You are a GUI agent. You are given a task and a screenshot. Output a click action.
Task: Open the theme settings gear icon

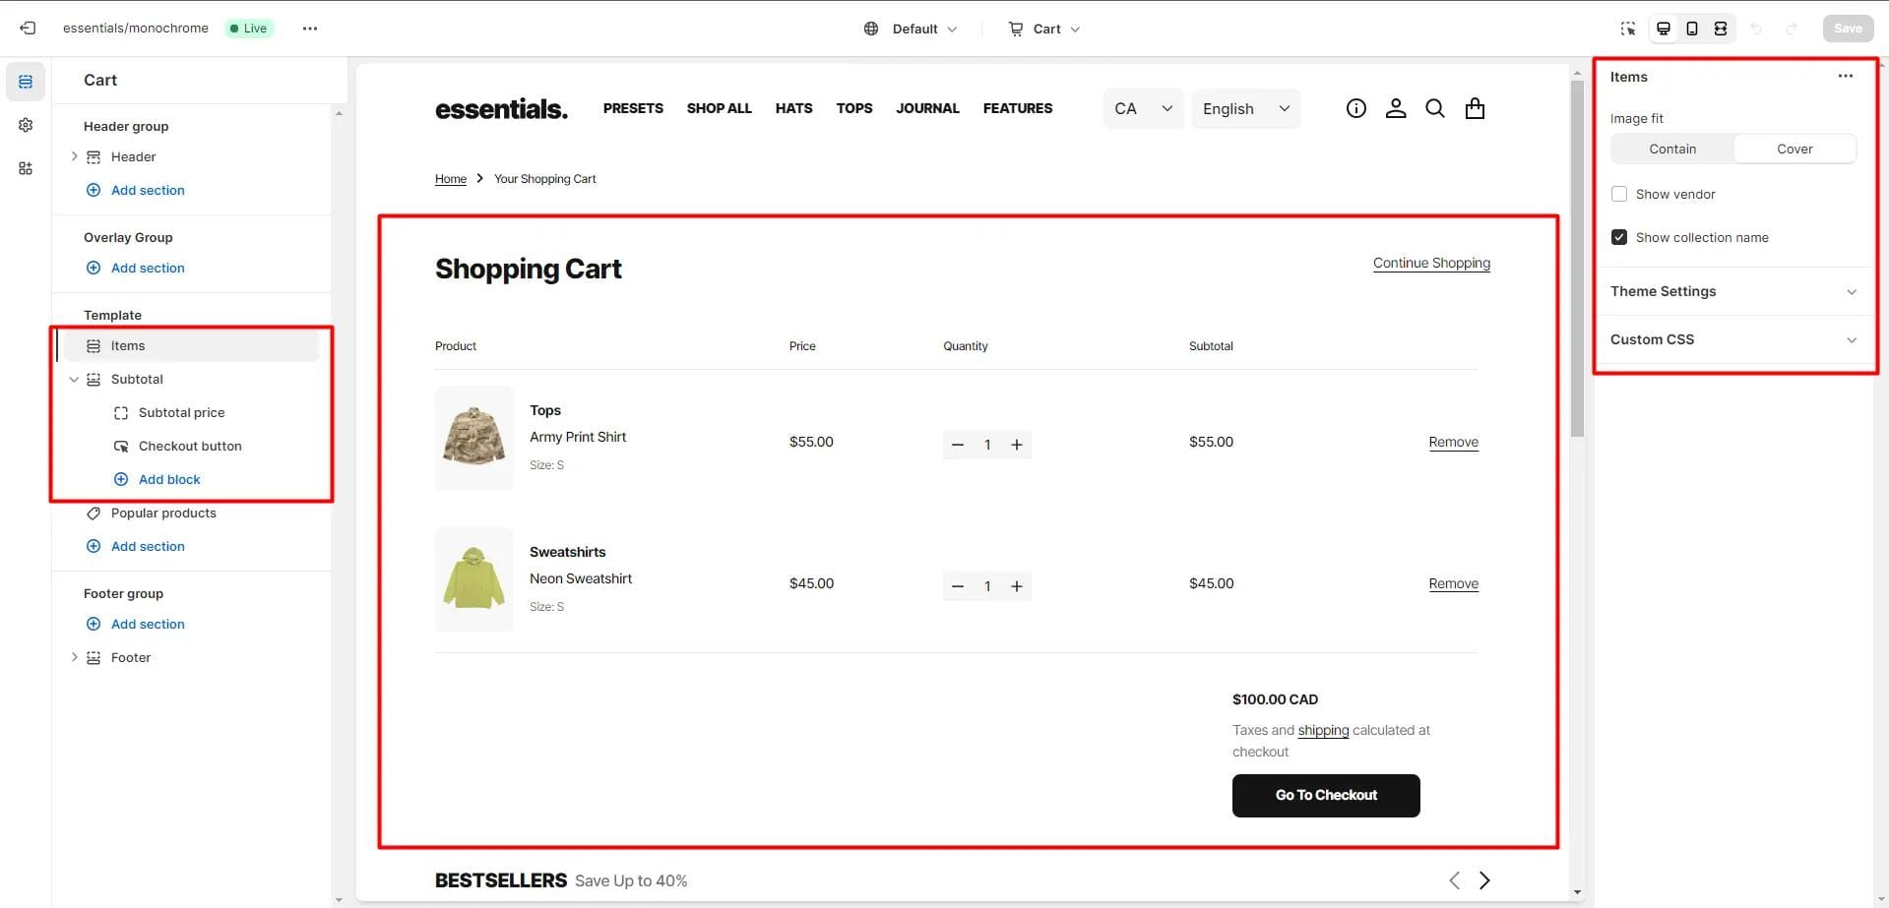point(26,125)
